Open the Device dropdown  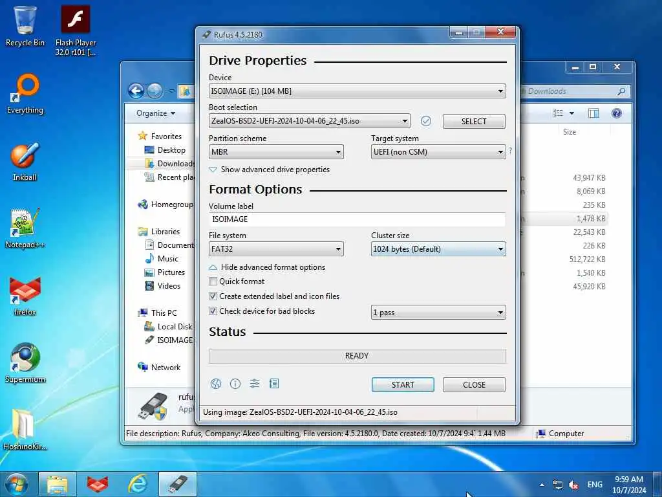pos(357,91)
